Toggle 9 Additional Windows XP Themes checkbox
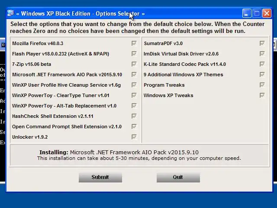The width and height of the screenshot is (277, 208). [x=262, y=75]
